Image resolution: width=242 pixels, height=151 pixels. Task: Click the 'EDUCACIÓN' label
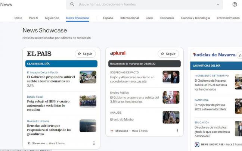(202, 123)
